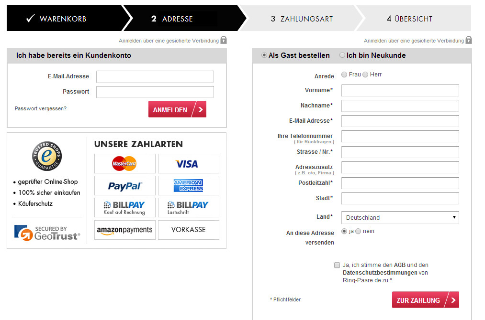
Task: Choose the Ich bin Neukunde option
Action: tap(342, 55)
